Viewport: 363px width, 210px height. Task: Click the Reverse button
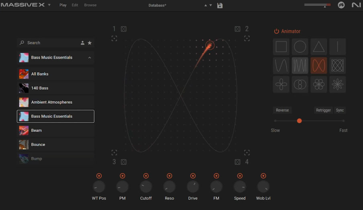[x=282, y=110]
